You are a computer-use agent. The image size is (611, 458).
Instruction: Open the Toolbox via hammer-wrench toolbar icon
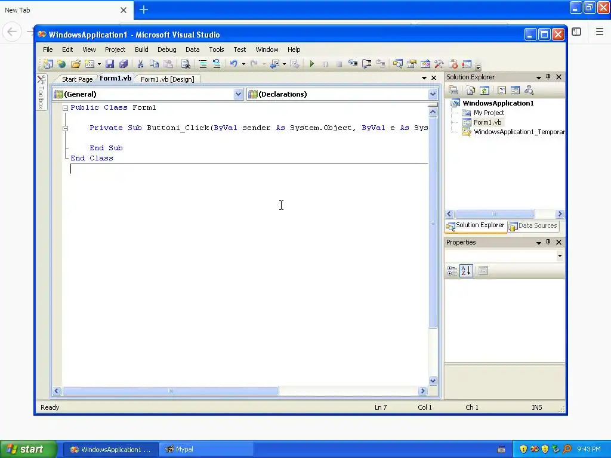click(439, 64)
